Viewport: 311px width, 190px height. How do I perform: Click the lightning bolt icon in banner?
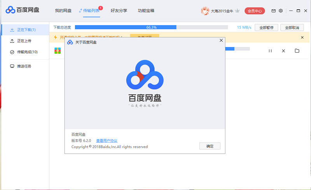[x=56, y=37]
